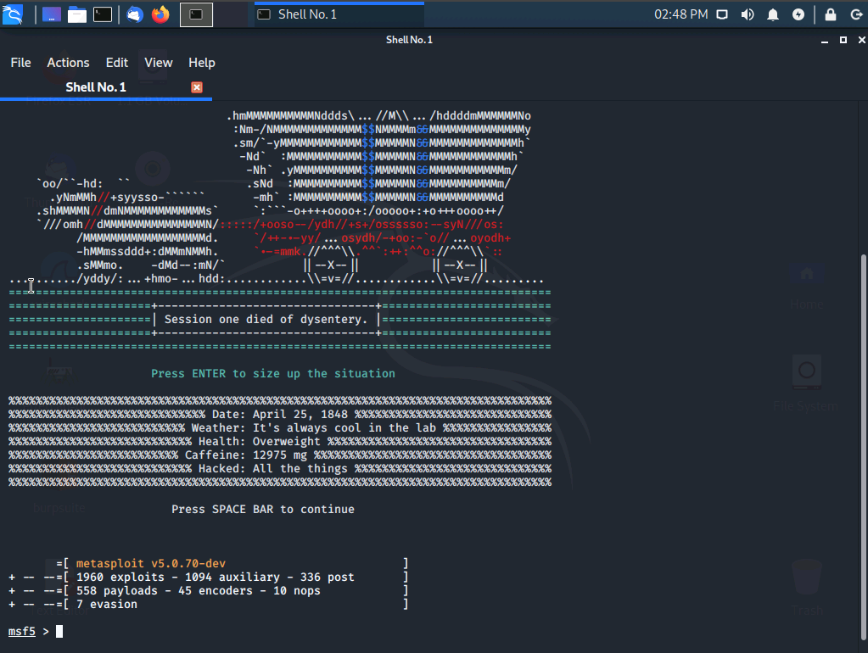This screenshot has height=653, width=868.
Task: Click the 'Weather: It's always cool in the lab' line
Action: pyautogui.click(x=313, y=427)
